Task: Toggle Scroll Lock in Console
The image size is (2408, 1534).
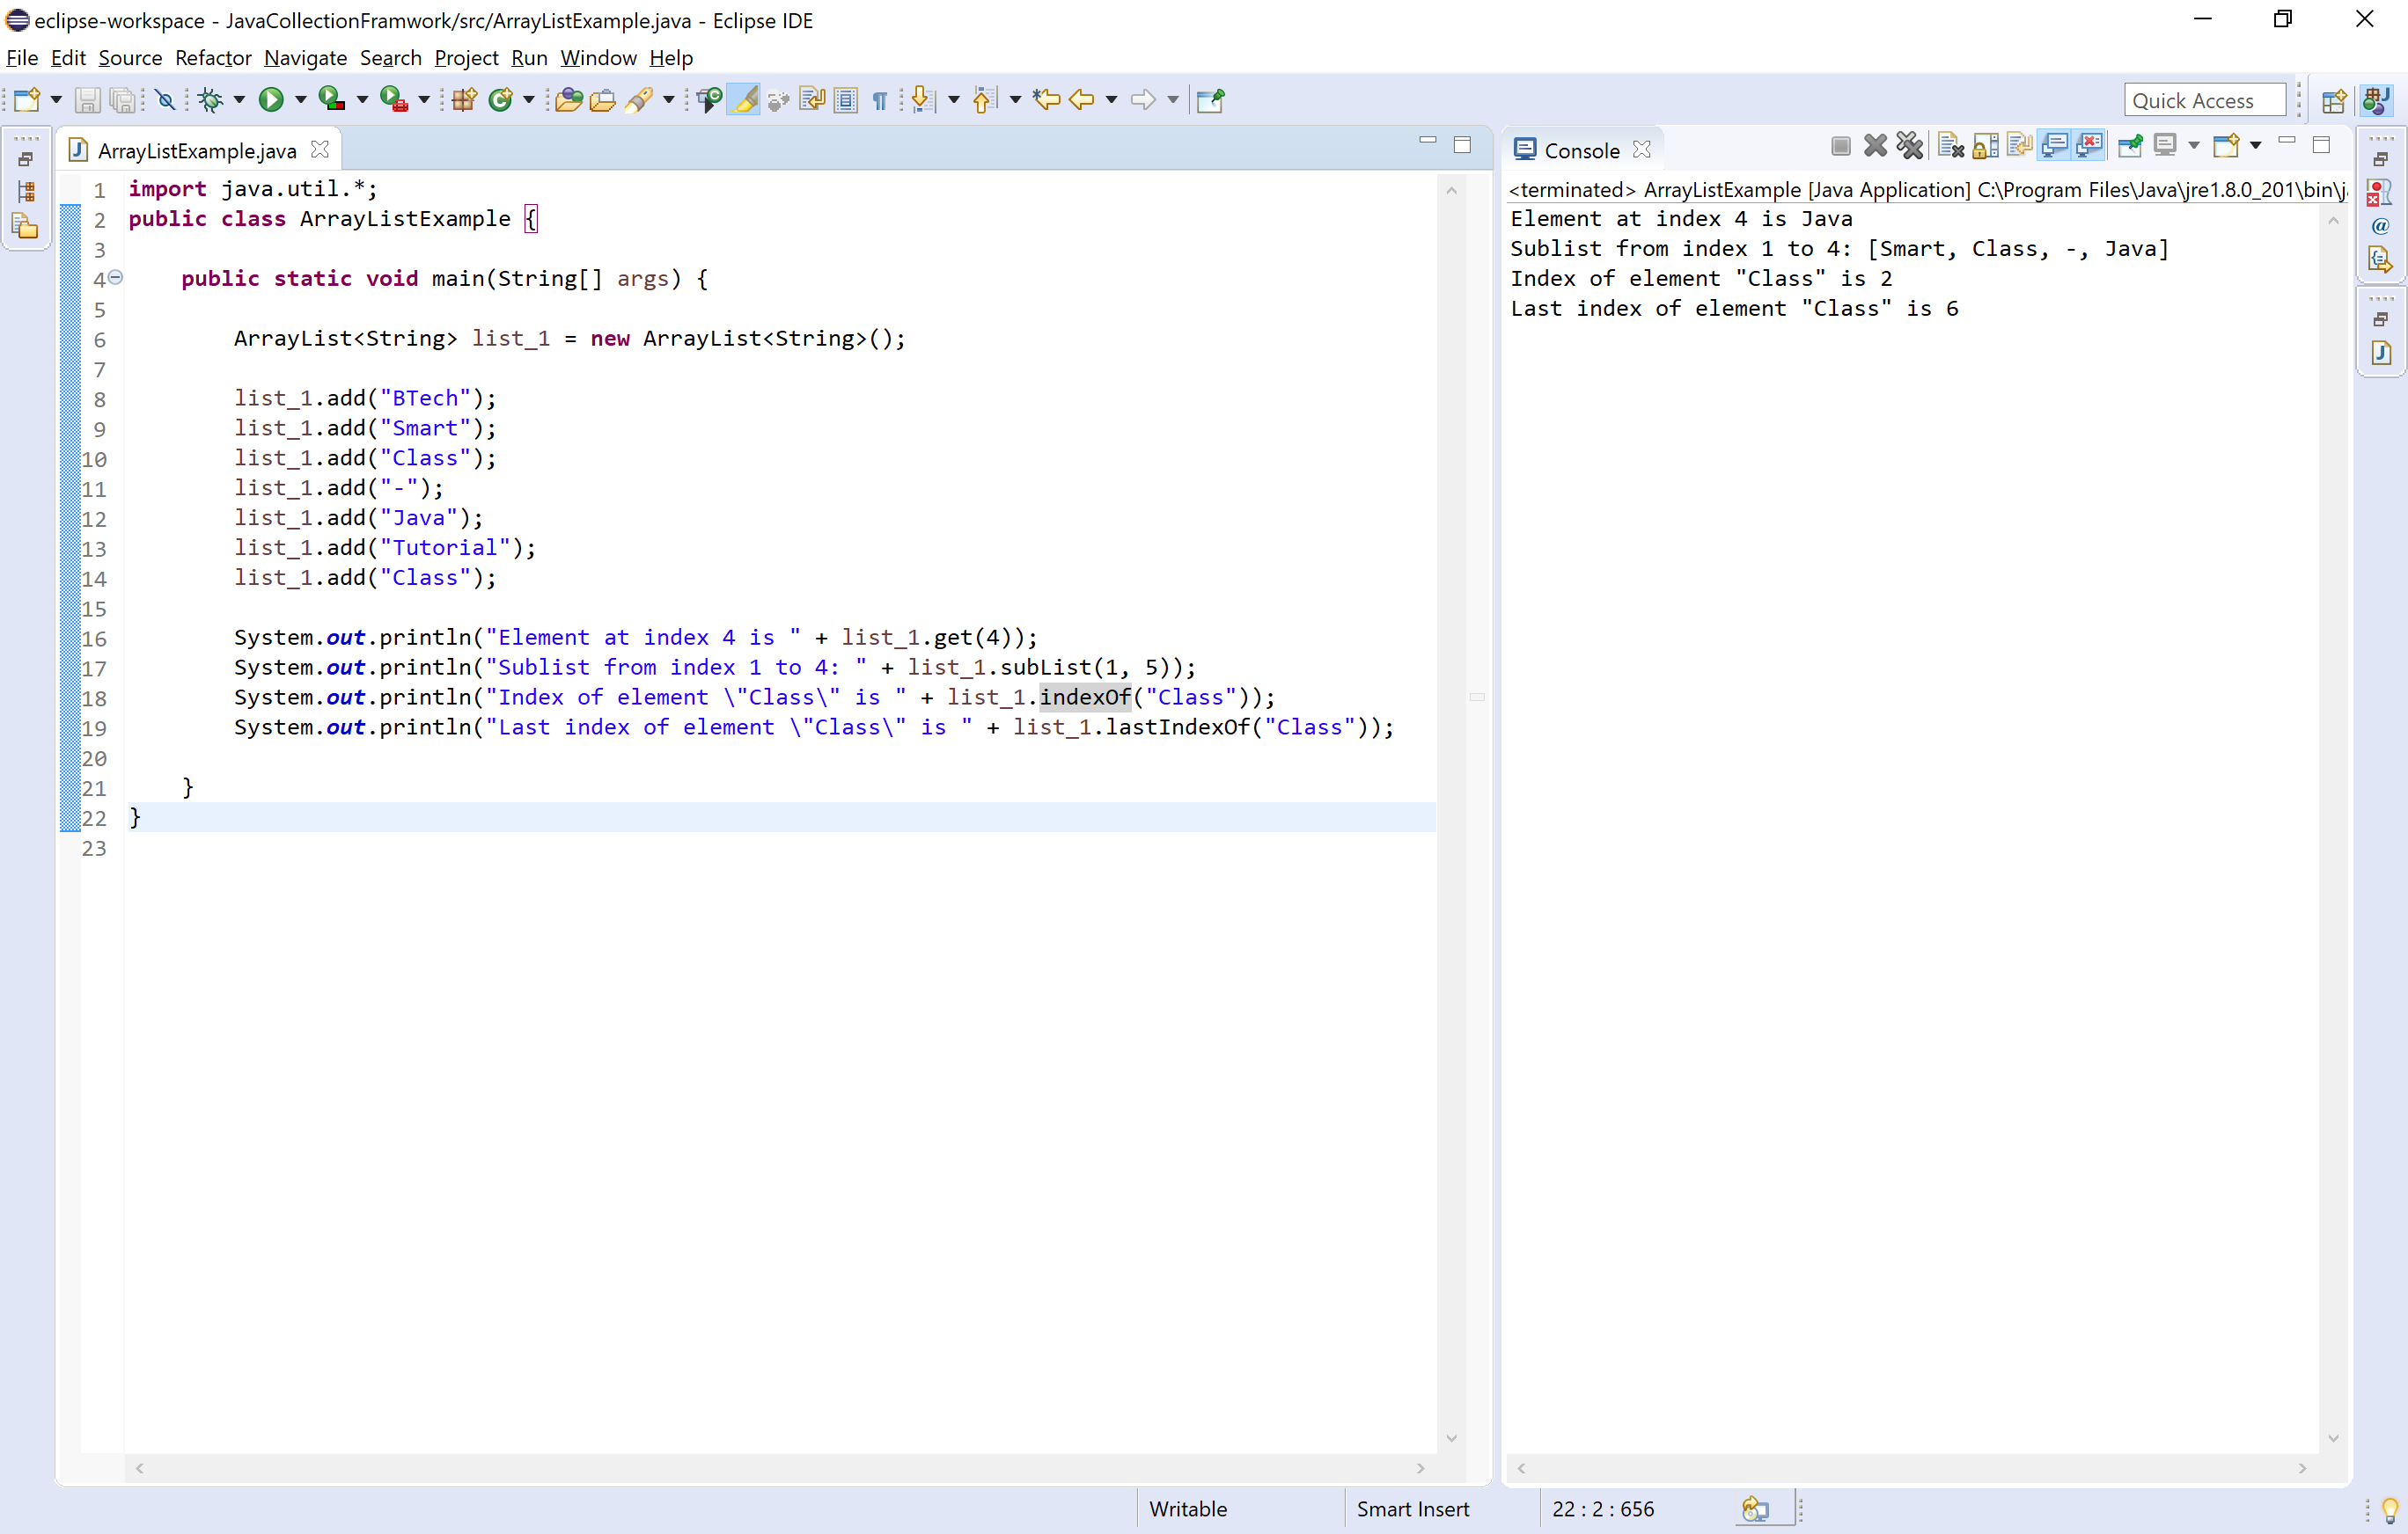Action: (x=1985, y=146)
